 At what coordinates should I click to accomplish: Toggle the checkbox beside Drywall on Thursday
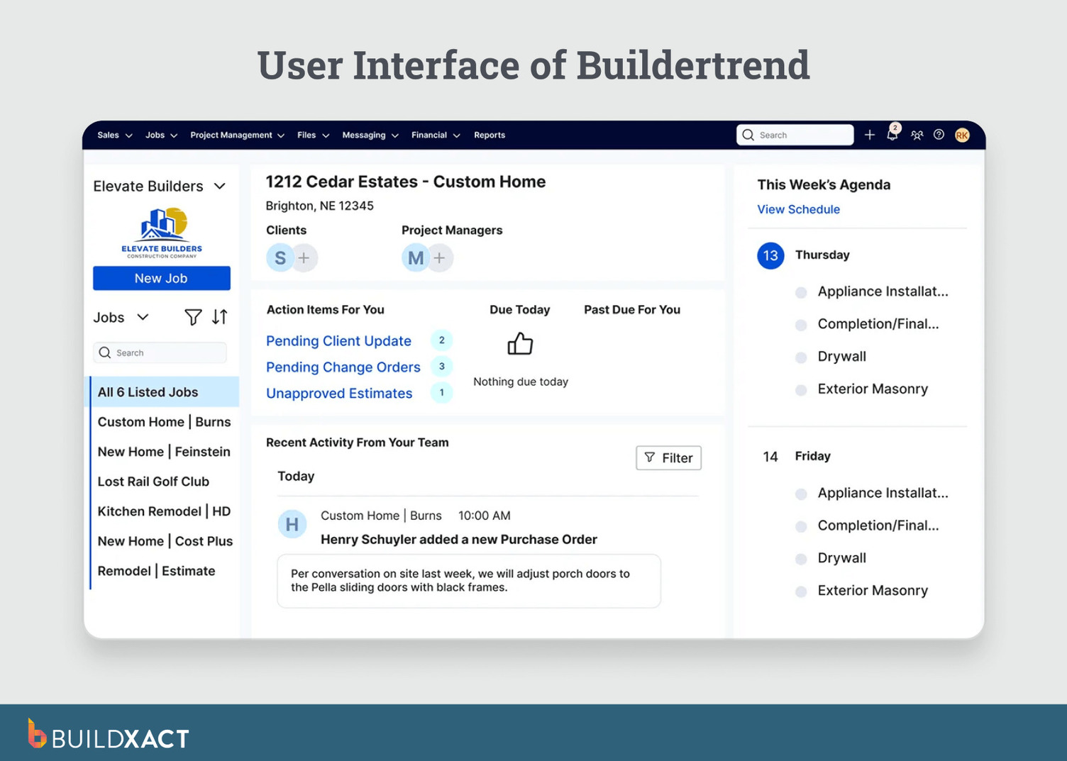[801, 357]
